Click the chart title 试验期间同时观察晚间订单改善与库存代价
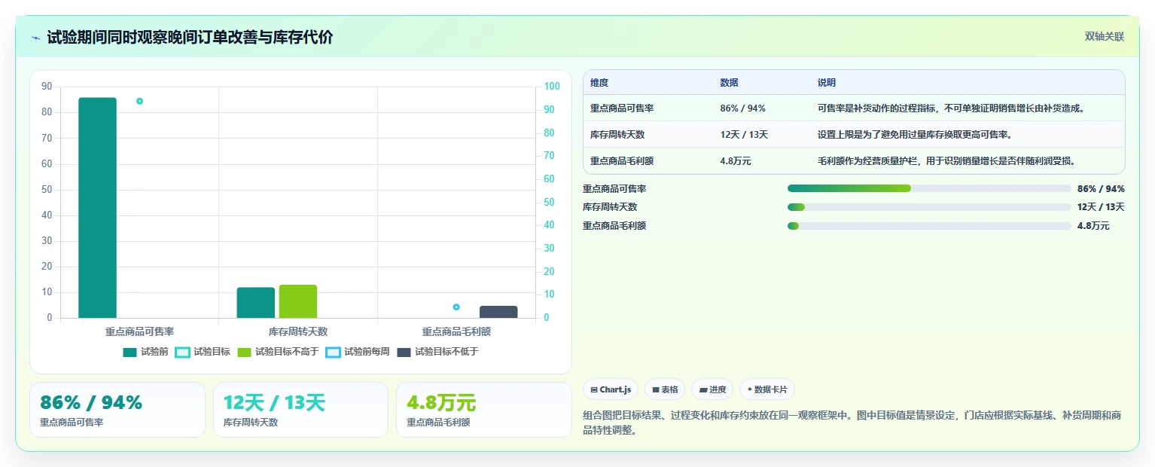This screenshot has width=1155, height=467. [190, 38]
